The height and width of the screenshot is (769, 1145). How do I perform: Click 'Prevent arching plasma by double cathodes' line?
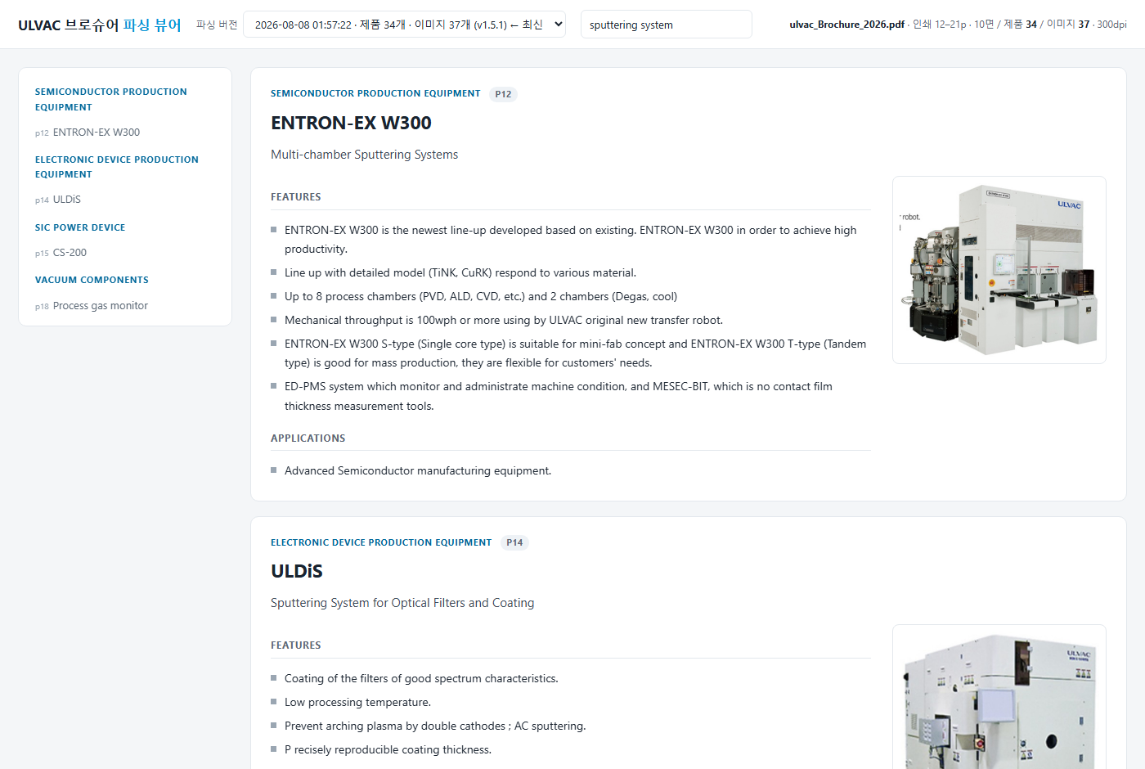click(x=435, y=726)
